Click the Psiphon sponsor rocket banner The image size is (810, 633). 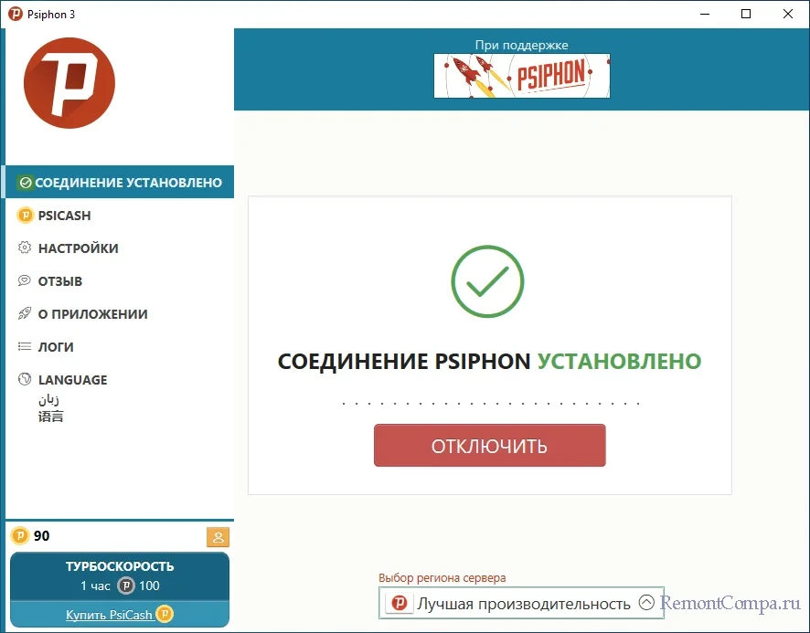(522, 76)
